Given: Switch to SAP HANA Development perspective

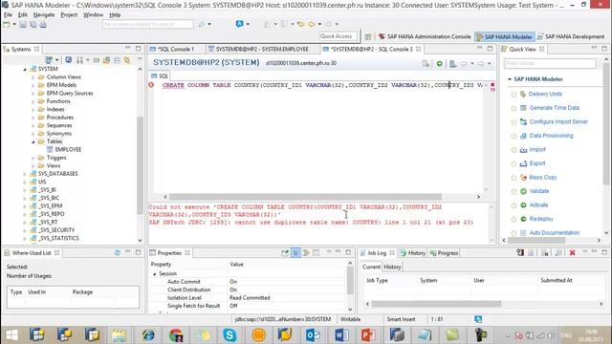Looking at the screenshot, I should 571,36.
